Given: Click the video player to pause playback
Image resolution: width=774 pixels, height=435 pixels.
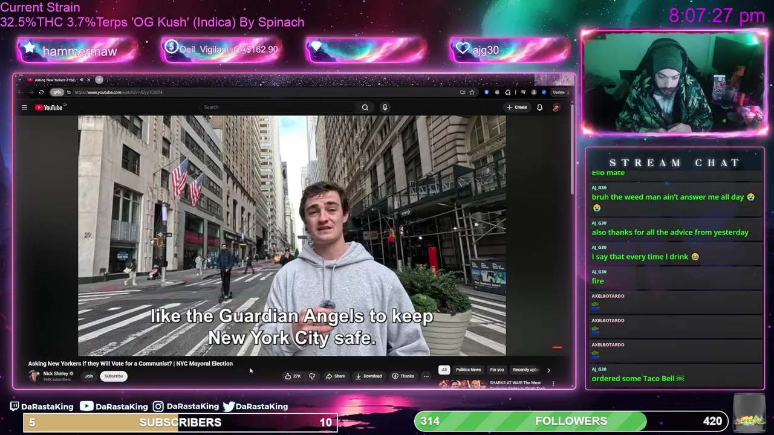Looking at the screenshot, I should [291, 236].
